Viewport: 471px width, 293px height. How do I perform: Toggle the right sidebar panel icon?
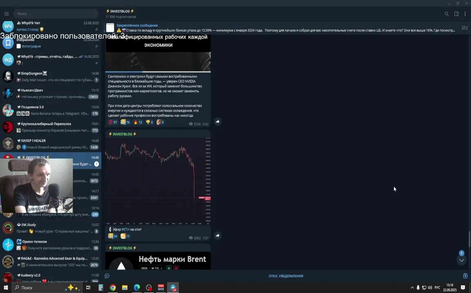coord(456,14)
